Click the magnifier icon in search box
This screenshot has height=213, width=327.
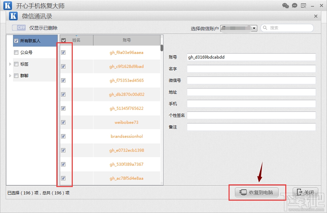[265, 28]
